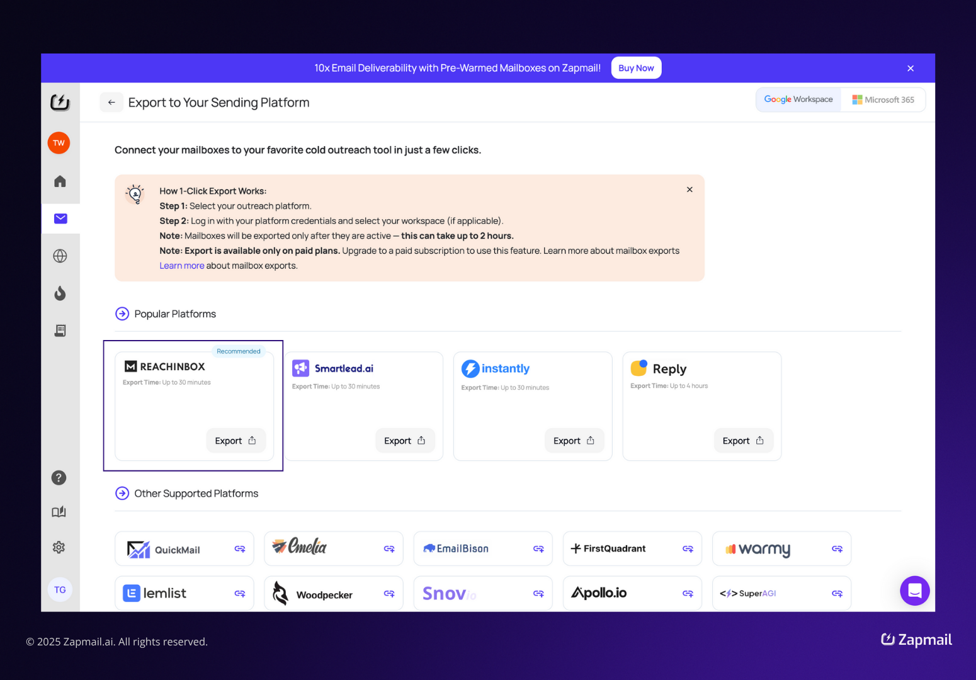The width and height of the screenshot is (976, 680).
Task: Select the FirstQuadrant platform logo
Action: point(608,548)
